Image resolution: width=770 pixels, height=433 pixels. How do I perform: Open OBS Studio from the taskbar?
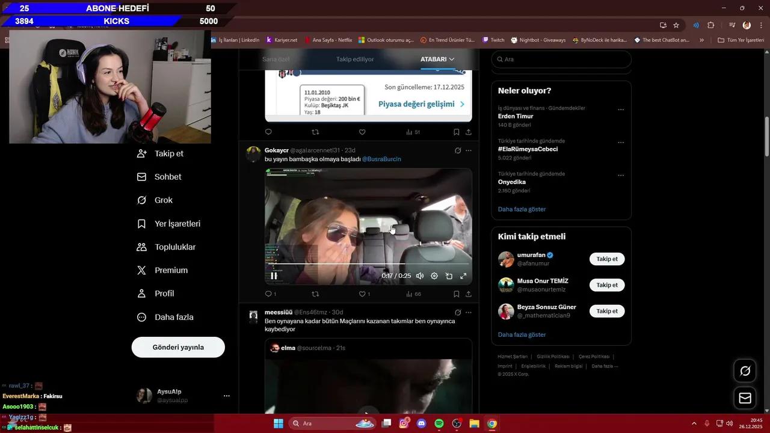457,423
